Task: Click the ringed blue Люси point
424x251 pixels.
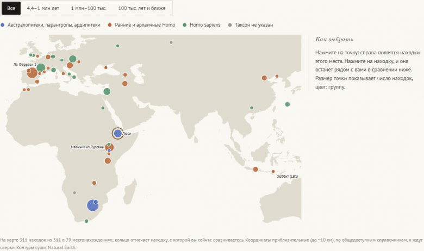Action: coord(118,133)
